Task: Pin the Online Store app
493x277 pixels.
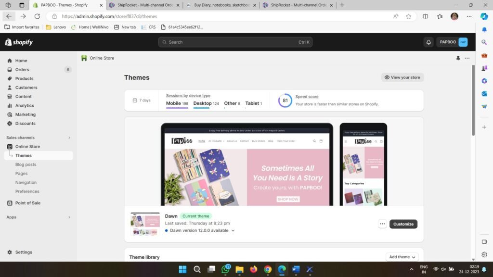Action: pyautogui.click(x=458, y=58)
